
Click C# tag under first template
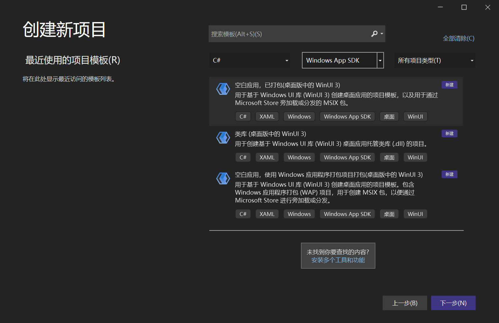click(243, 117)
